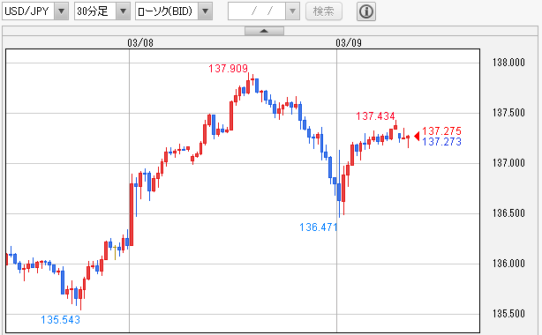Click the 137.500 price axis label
The image size is (542, 335).
(x=508, y=113)
